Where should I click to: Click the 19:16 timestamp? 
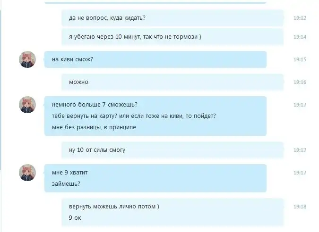[300, 82]
